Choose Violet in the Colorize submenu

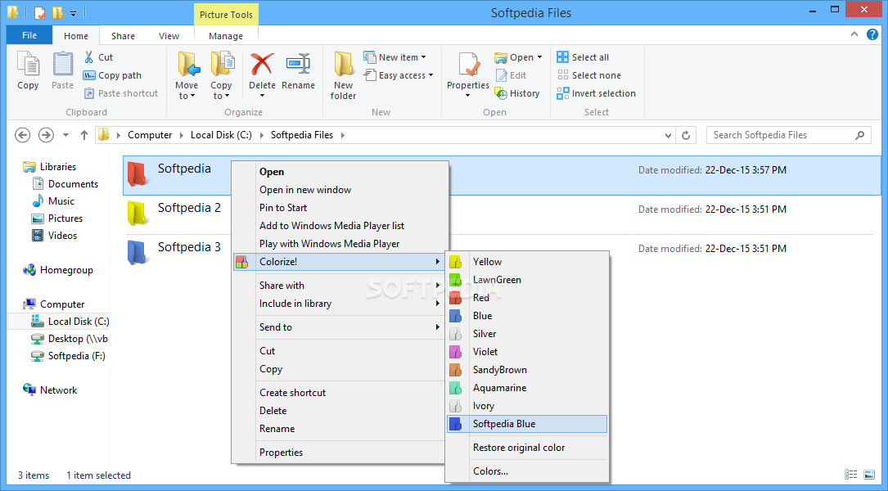(527, 352)
